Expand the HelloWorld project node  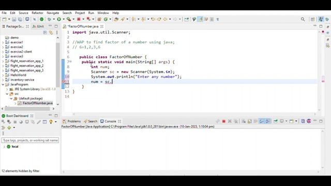[x=3, y=75]
